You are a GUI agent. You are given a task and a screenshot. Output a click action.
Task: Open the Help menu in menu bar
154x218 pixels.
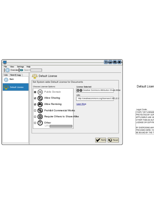28,66
